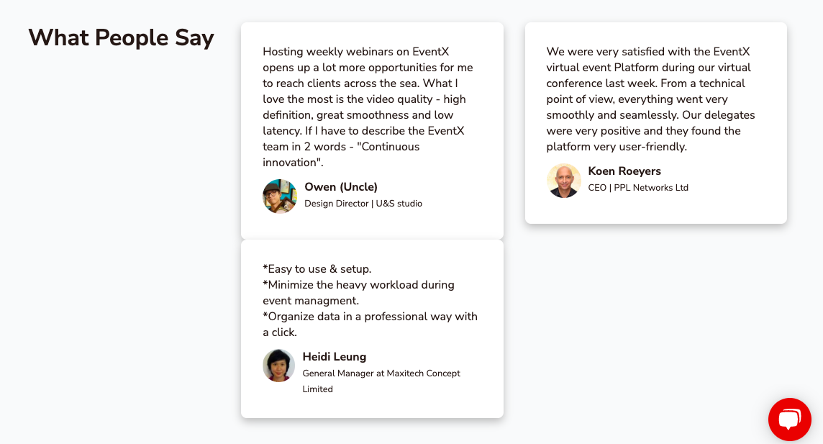The image size is (823, 444).
Task: Click Koen Roeyers' avatar photo
Action: (564, 181)
